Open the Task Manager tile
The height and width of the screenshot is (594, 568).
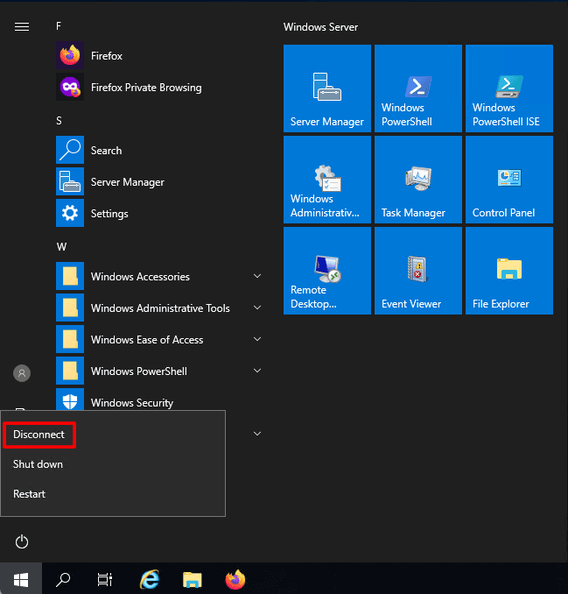[418, 180]
